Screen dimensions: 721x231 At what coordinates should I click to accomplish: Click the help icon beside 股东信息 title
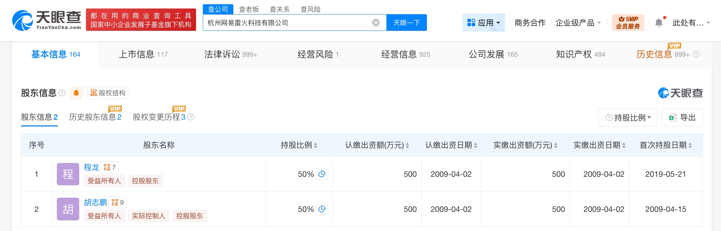tap(62, 93)
